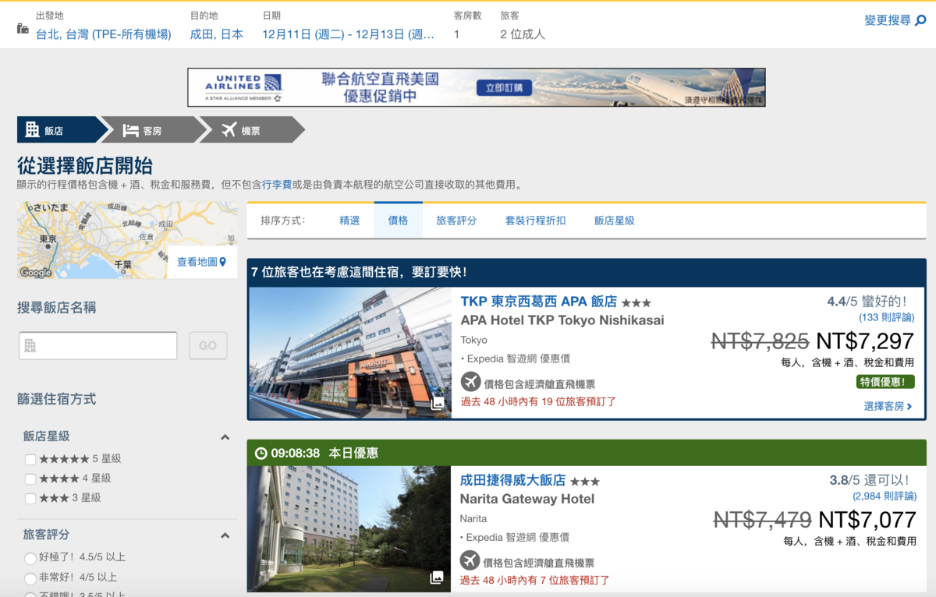Sort results by 套裝行程折扣
The image size is (936, 597).
[x=535, y=221]
